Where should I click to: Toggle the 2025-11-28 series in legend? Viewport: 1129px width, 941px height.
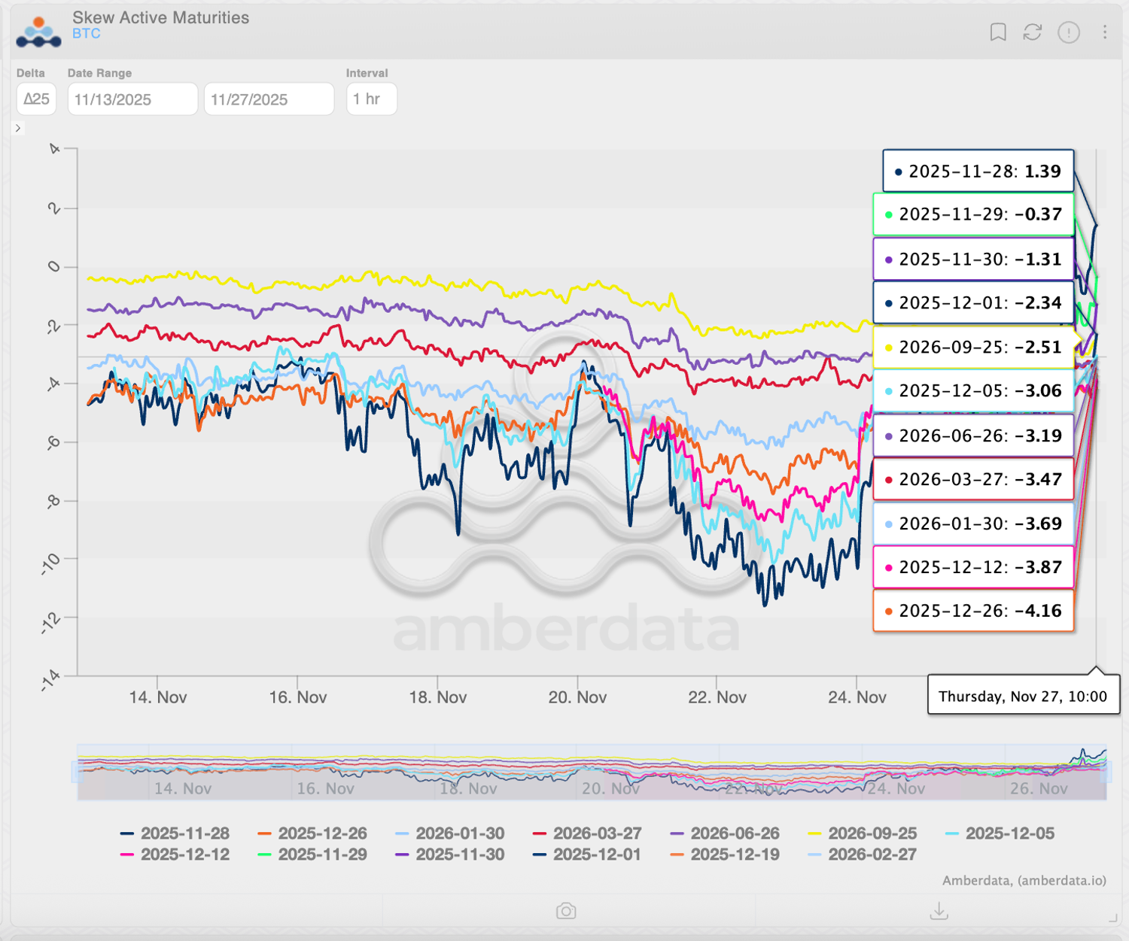pyautogui.click(x=185, y=833)
